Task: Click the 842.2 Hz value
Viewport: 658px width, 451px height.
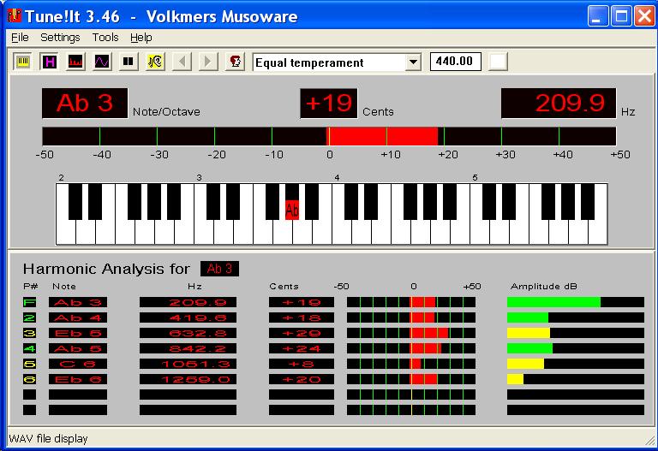Action: (x=188, y=348)
